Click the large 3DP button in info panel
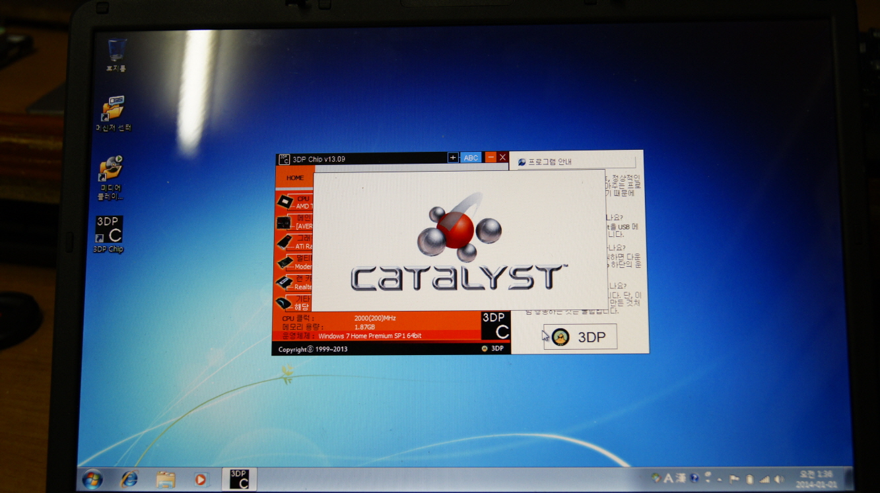Screen dimensions: 880x493 pos(580,337)
